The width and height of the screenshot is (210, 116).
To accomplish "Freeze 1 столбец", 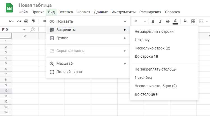I will (x=164, y=78).
